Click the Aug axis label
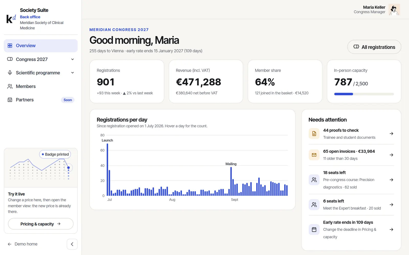This screenshot has height=255, width=409. pyautogui.click(x=172, y=200)
